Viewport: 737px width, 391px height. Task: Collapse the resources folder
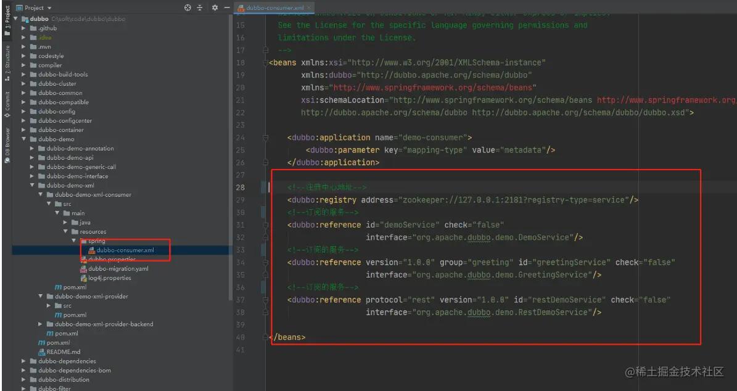[65, 232]
